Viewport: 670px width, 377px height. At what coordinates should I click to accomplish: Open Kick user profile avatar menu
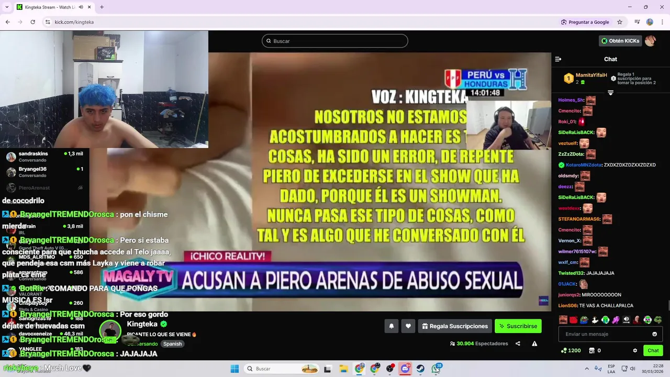[x=650, y=41]
